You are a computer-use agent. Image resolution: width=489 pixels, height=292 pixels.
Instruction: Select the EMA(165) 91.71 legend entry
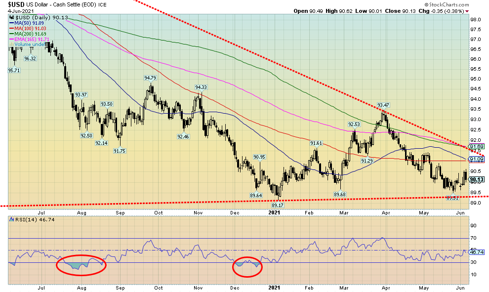tap(31, 39)
